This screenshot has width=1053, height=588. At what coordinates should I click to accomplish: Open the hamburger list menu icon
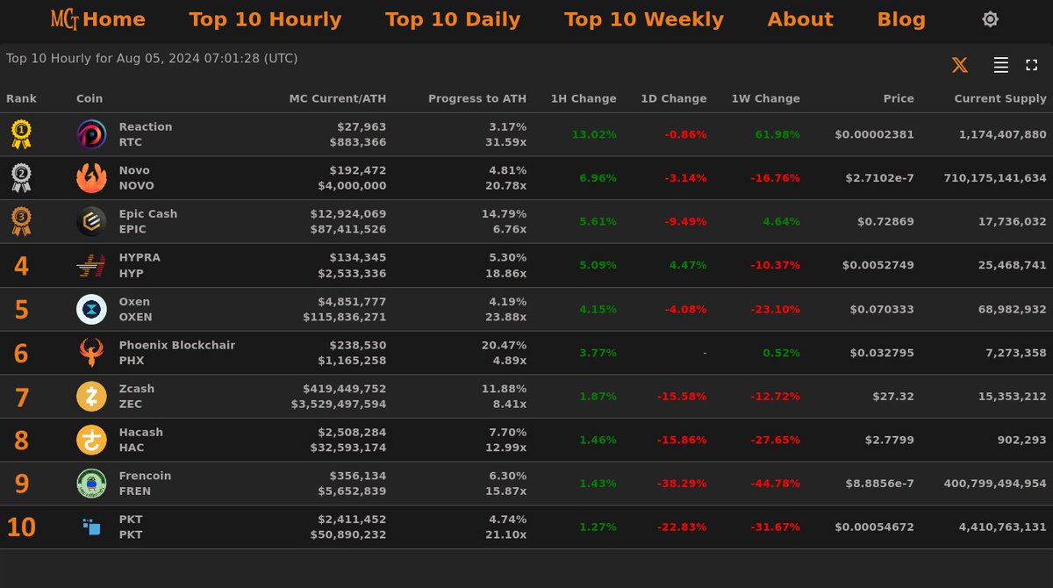(1000, 65)
